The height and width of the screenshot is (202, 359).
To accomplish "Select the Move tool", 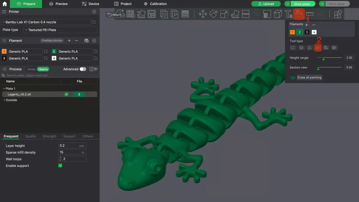I will 203,14.
